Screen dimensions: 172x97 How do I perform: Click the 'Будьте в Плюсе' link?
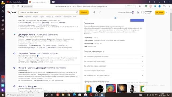coord(126,12)
